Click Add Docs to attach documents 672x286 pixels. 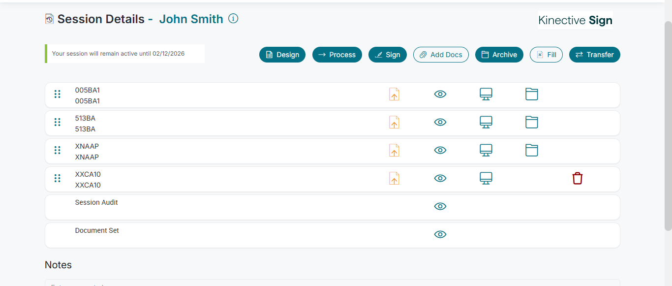click(x=441, y=55)
